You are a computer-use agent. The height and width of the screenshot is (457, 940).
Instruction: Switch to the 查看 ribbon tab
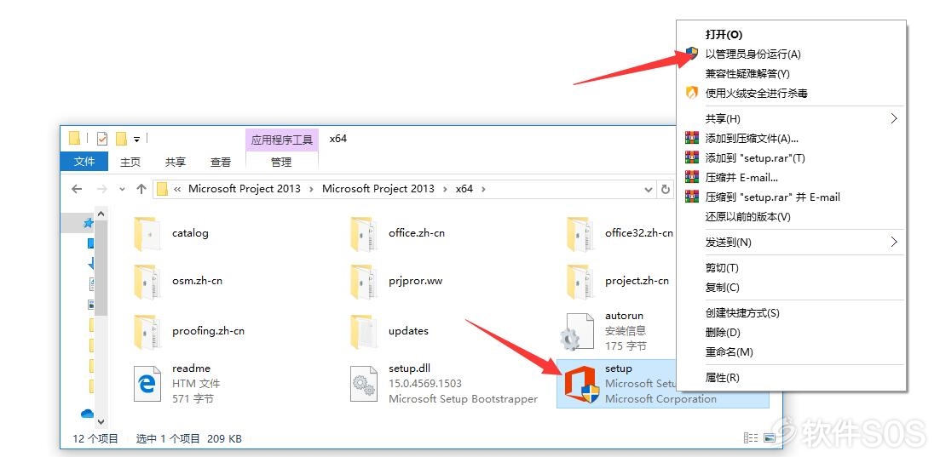click(221, 162)
